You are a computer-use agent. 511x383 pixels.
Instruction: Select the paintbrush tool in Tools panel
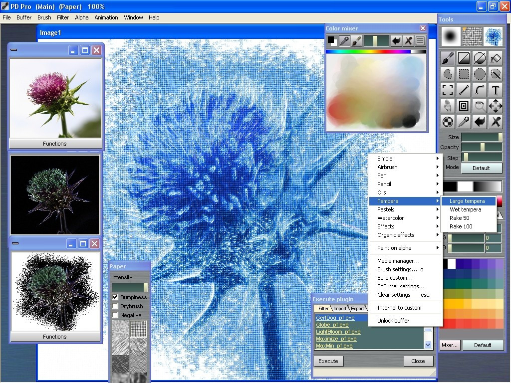448,59
